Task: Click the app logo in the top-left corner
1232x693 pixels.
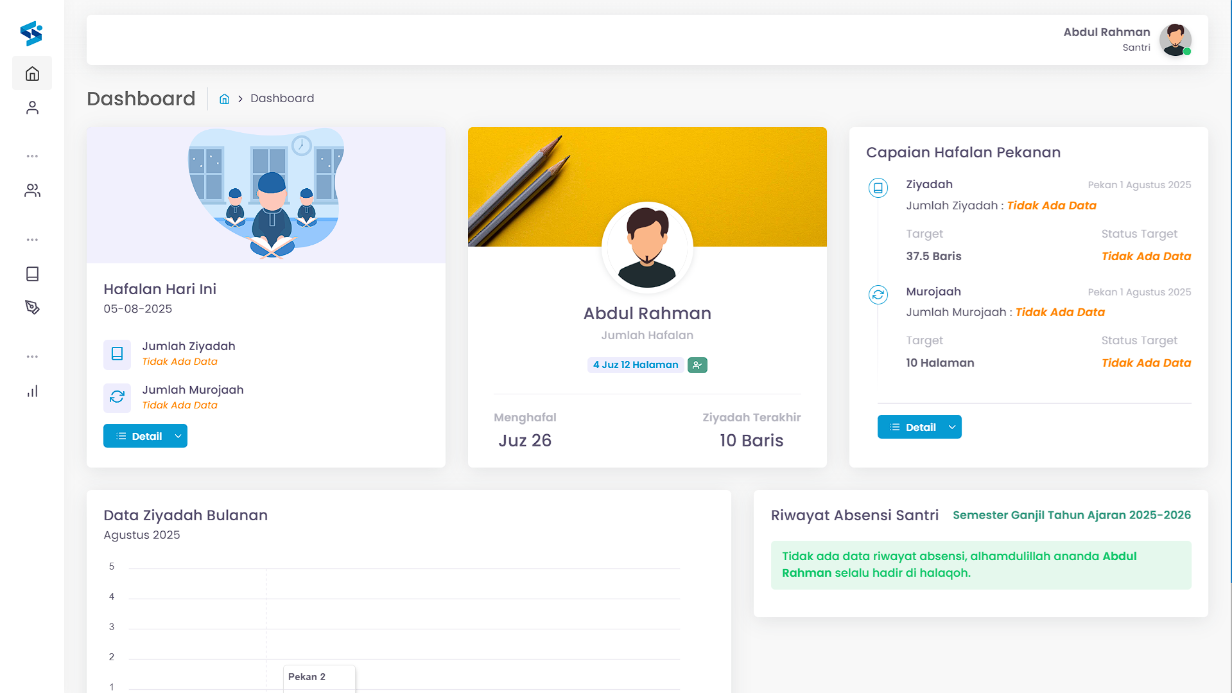Action: click(x=31, y=33)
